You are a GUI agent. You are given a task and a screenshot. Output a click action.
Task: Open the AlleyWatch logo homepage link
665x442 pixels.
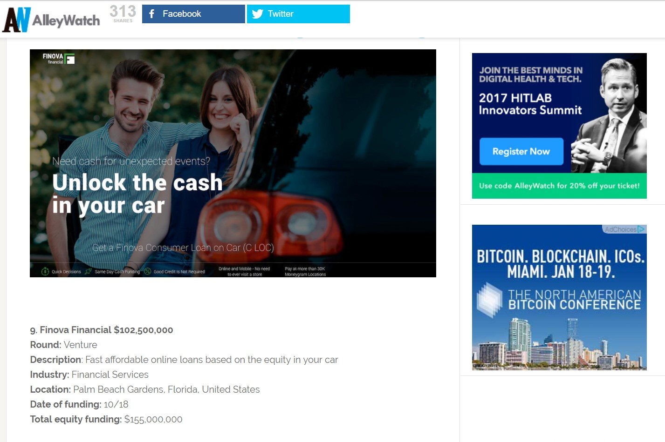click(51, 20)
